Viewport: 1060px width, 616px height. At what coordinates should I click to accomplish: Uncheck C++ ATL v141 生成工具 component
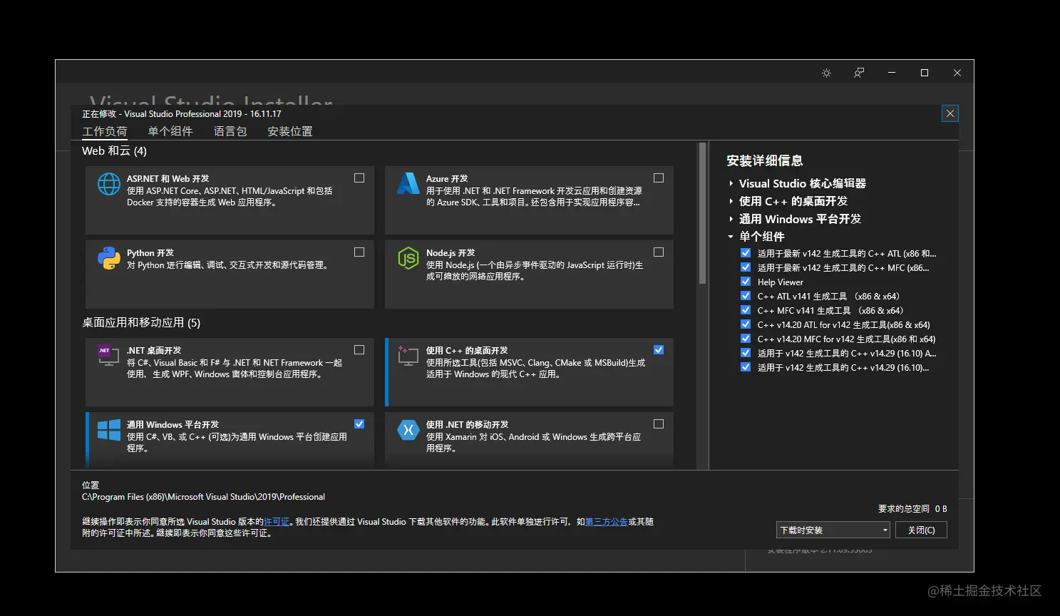pyautogui.click(x=746, y=296)
